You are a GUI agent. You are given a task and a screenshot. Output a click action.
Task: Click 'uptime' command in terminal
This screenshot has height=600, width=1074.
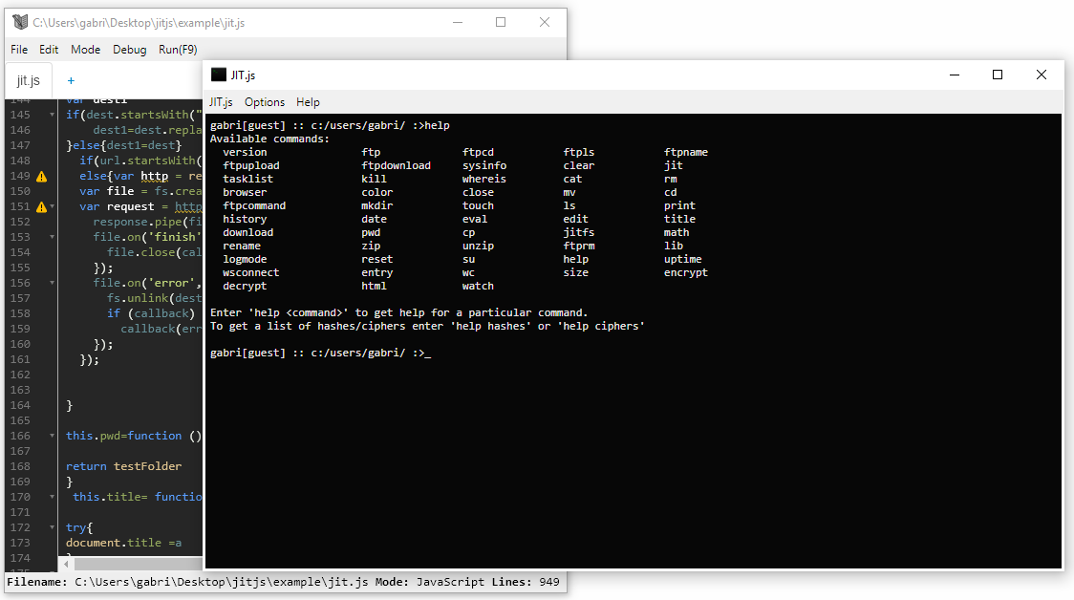(x=683, y=260)
